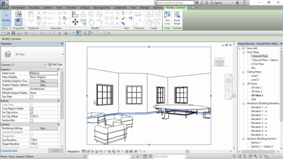Click the Reset Target camera tool

(x=177, y=18)
